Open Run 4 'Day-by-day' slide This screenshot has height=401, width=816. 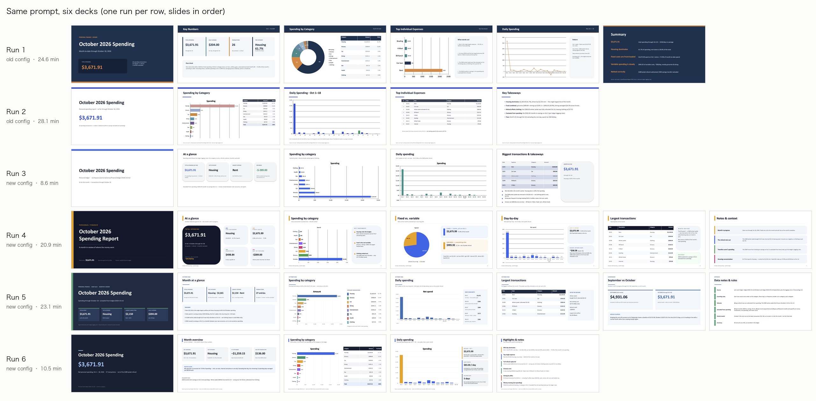[x=548, y=240]
